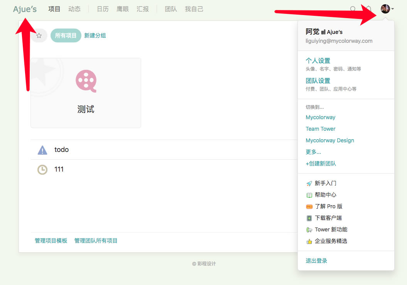The height and width of the screenshot is (285, 407).
Task: Click the pink film reel project icon
Action: [x=86, y=81]
